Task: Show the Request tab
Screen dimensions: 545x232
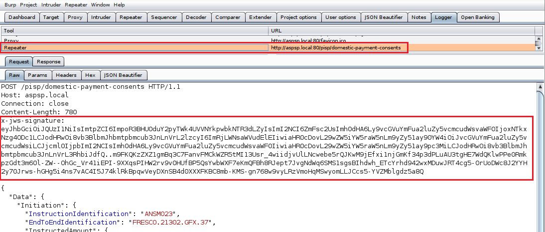Action: tap(19, 62)
